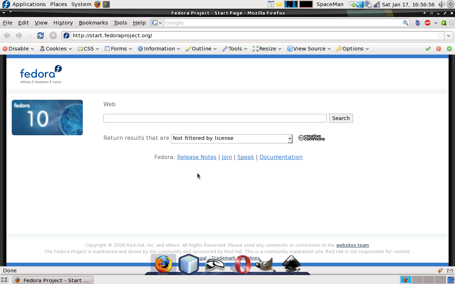
Task: Launch Inkscape from the dock
Action: pyautogui.click(x=291, y=264)
